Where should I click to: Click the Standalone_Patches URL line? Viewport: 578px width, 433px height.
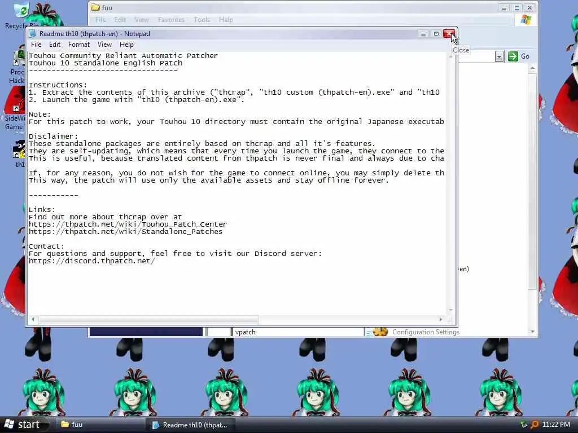pos(126,232)
